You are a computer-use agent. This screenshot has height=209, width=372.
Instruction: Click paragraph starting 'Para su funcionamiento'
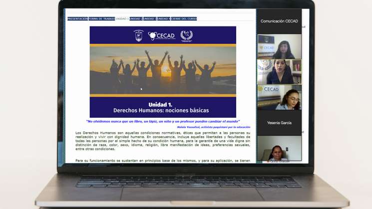point(163,161)
